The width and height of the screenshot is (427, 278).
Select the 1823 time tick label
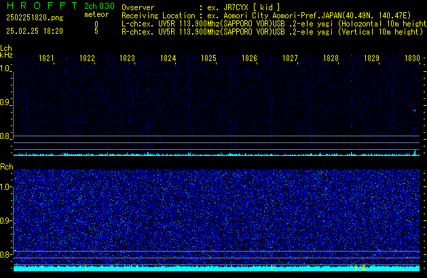click(127, 58)
